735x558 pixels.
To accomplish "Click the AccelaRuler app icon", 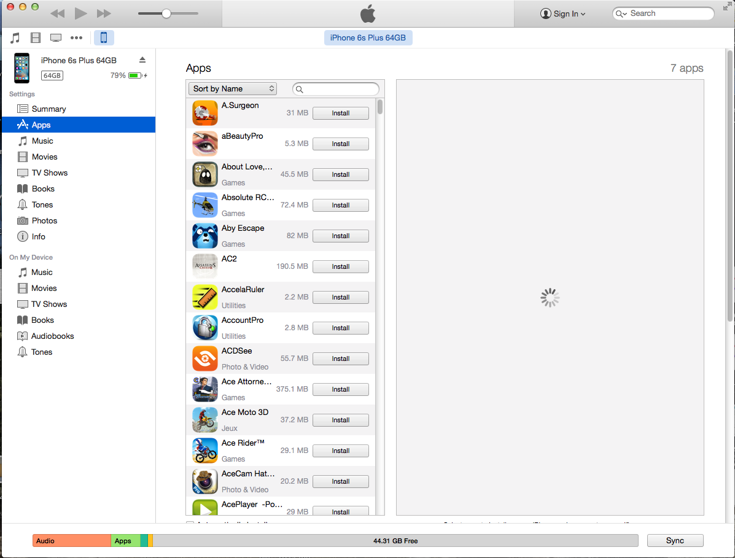I will (205, 297).
